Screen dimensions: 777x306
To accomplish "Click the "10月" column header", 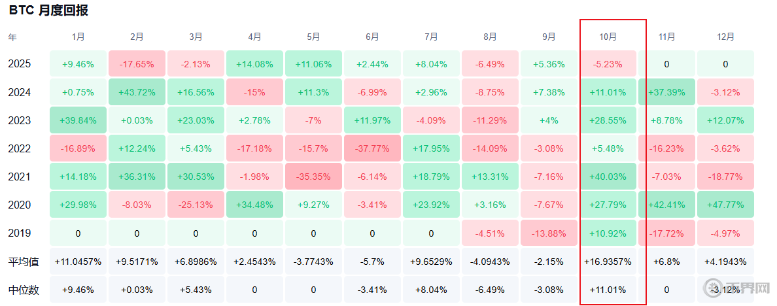I will point(608,37).
